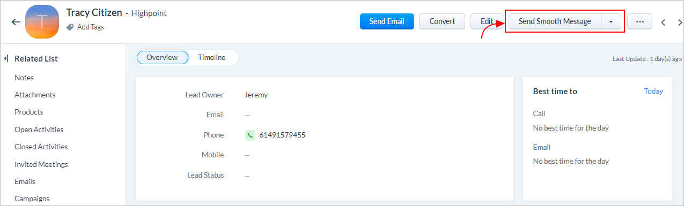
Task: Go back using the left arrow icon
Action: tap(16, 22)
